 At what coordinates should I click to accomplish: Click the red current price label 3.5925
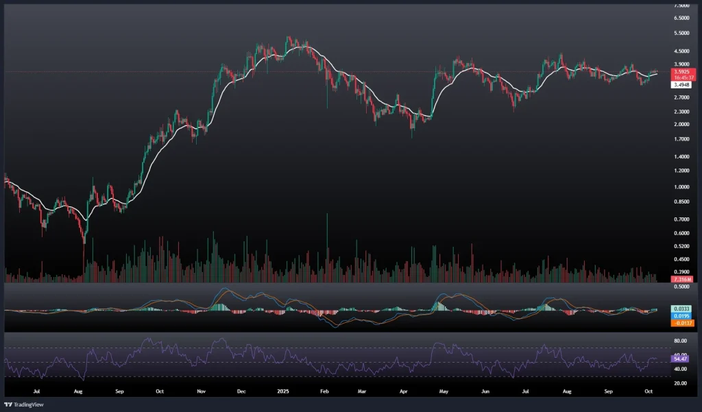681,71
